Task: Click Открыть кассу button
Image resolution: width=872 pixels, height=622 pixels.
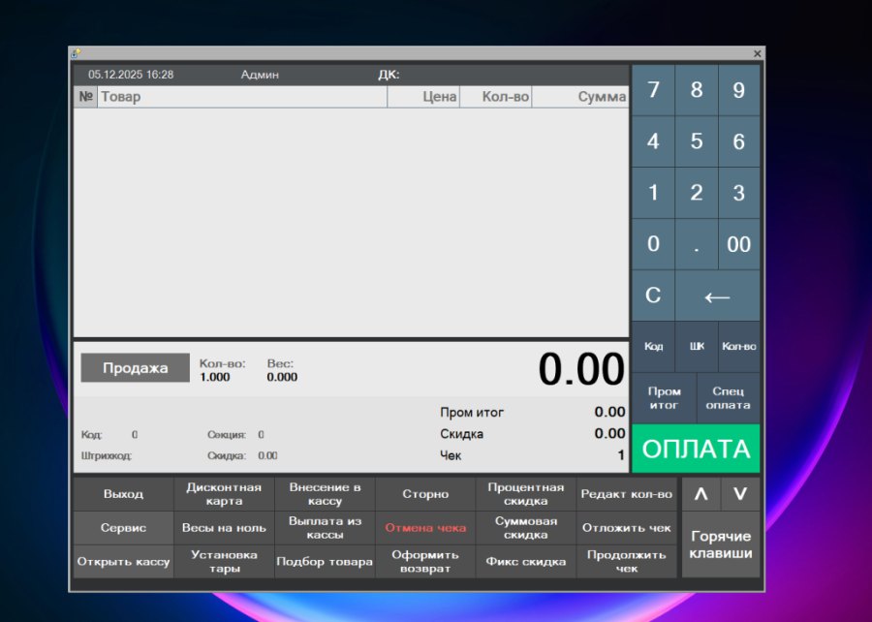Action: (123, 561)
